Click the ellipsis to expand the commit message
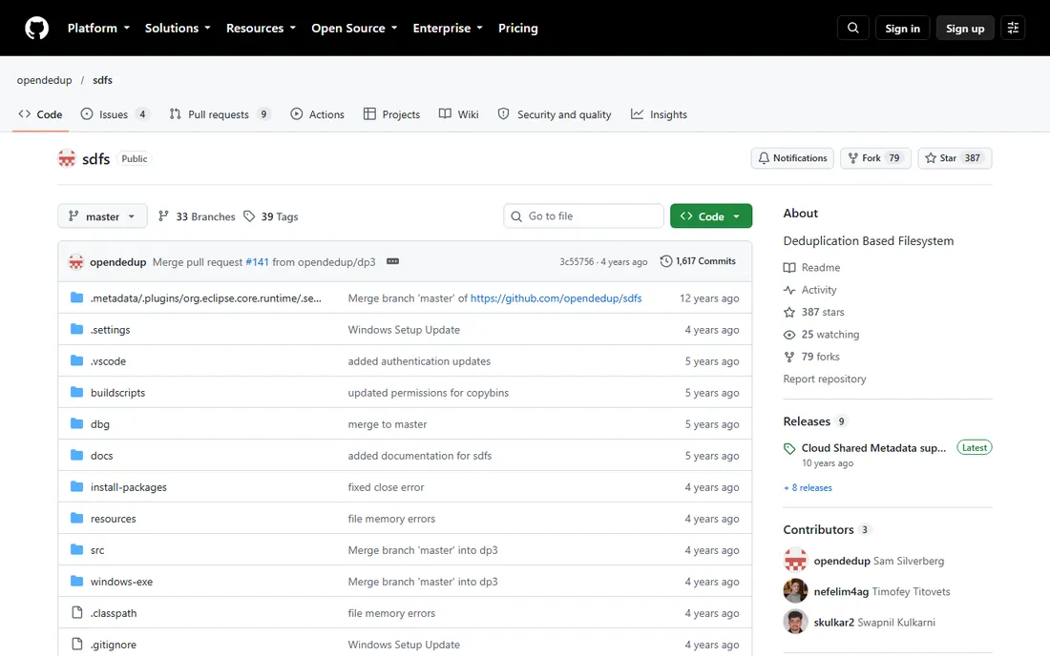 [393, 261]
